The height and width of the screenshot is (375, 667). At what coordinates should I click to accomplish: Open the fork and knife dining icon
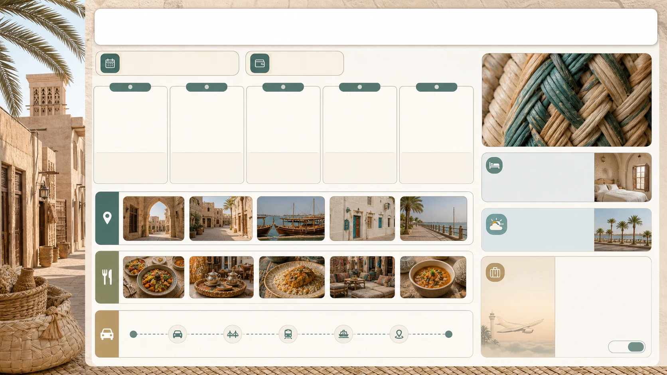[x=107, y=277]
